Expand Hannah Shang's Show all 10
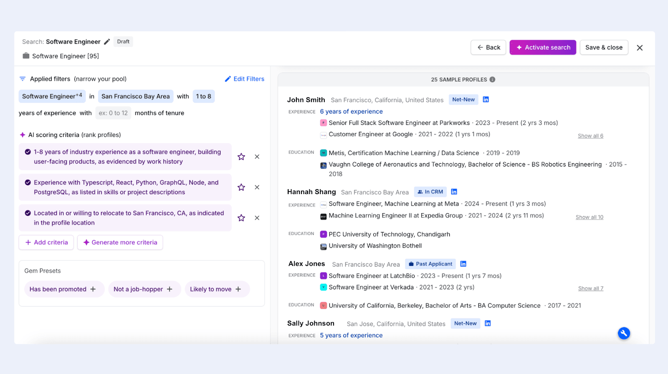This screenshot has height=374, width=668. [590, 217]
